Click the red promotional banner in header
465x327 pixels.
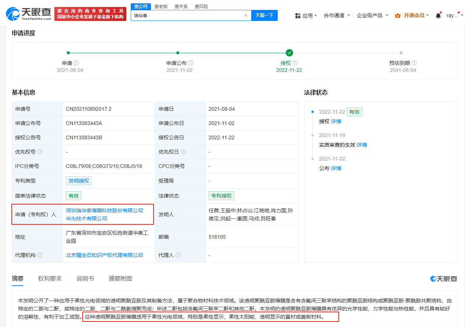90,14
